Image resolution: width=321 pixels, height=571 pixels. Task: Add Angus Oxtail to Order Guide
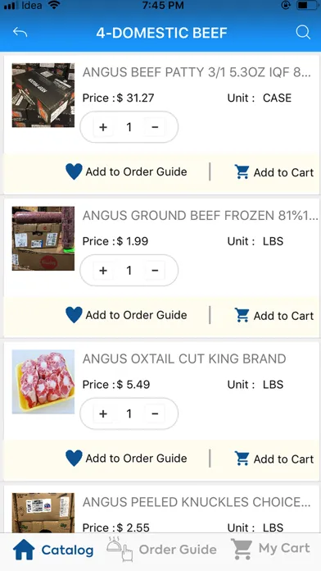(x=126, y=458)
